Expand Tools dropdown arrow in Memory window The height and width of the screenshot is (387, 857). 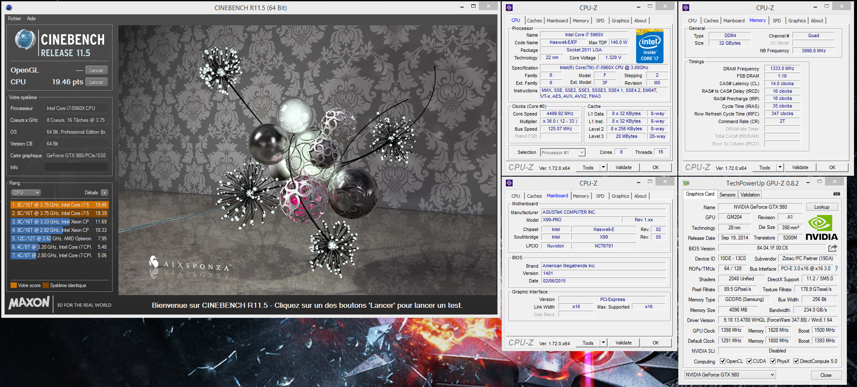pyautogui.click(x=780, y=167)
